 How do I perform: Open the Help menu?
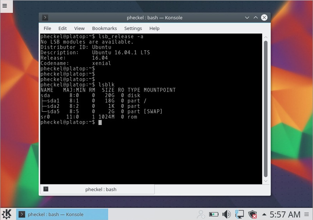[154, 28]
